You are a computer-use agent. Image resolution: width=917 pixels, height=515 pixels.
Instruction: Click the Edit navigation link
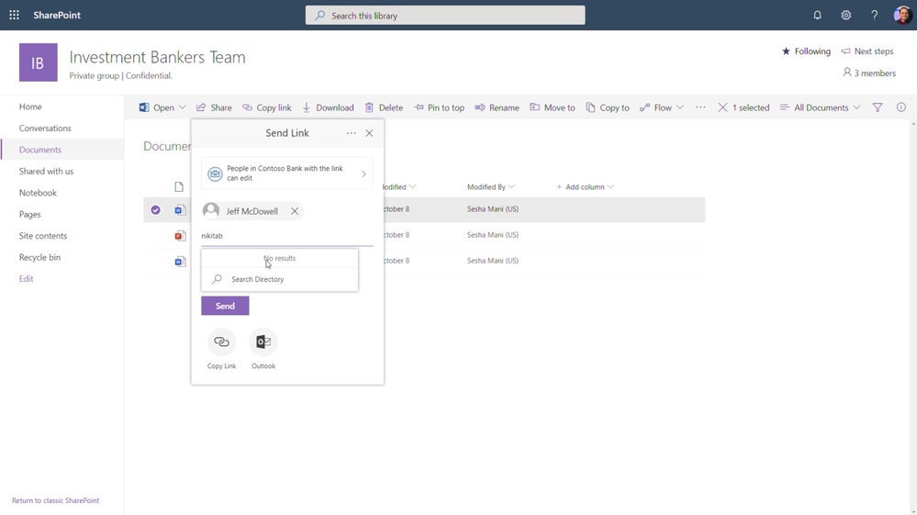[26, 279]
